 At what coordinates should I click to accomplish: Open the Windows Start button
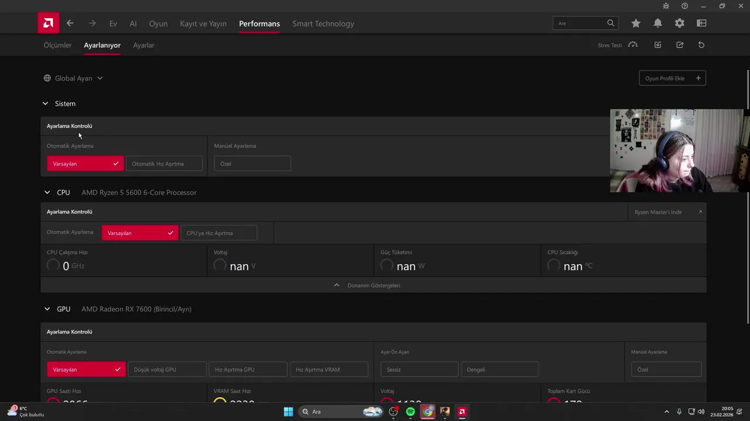(x=288, y=412)
